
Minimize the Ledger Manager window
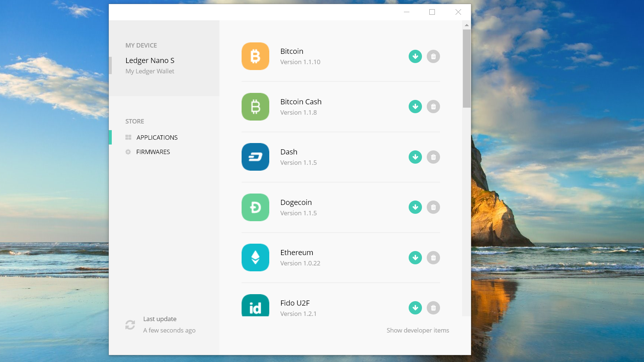[x=406, y=12]
